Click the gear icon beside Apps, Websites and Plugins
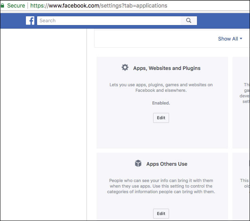 [125, 68]
